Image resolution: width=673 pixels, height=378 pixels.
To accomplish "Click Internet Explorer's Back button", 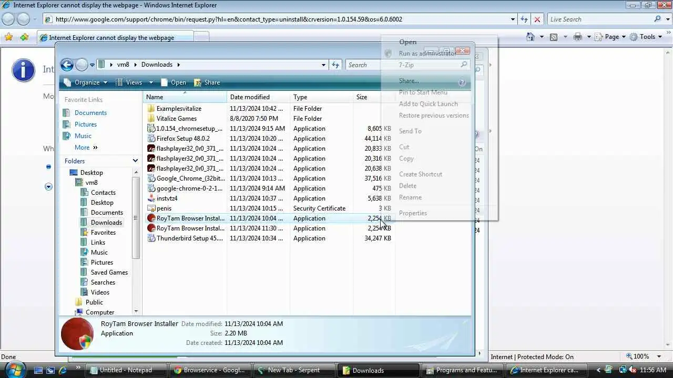I will tap(8, 19).
